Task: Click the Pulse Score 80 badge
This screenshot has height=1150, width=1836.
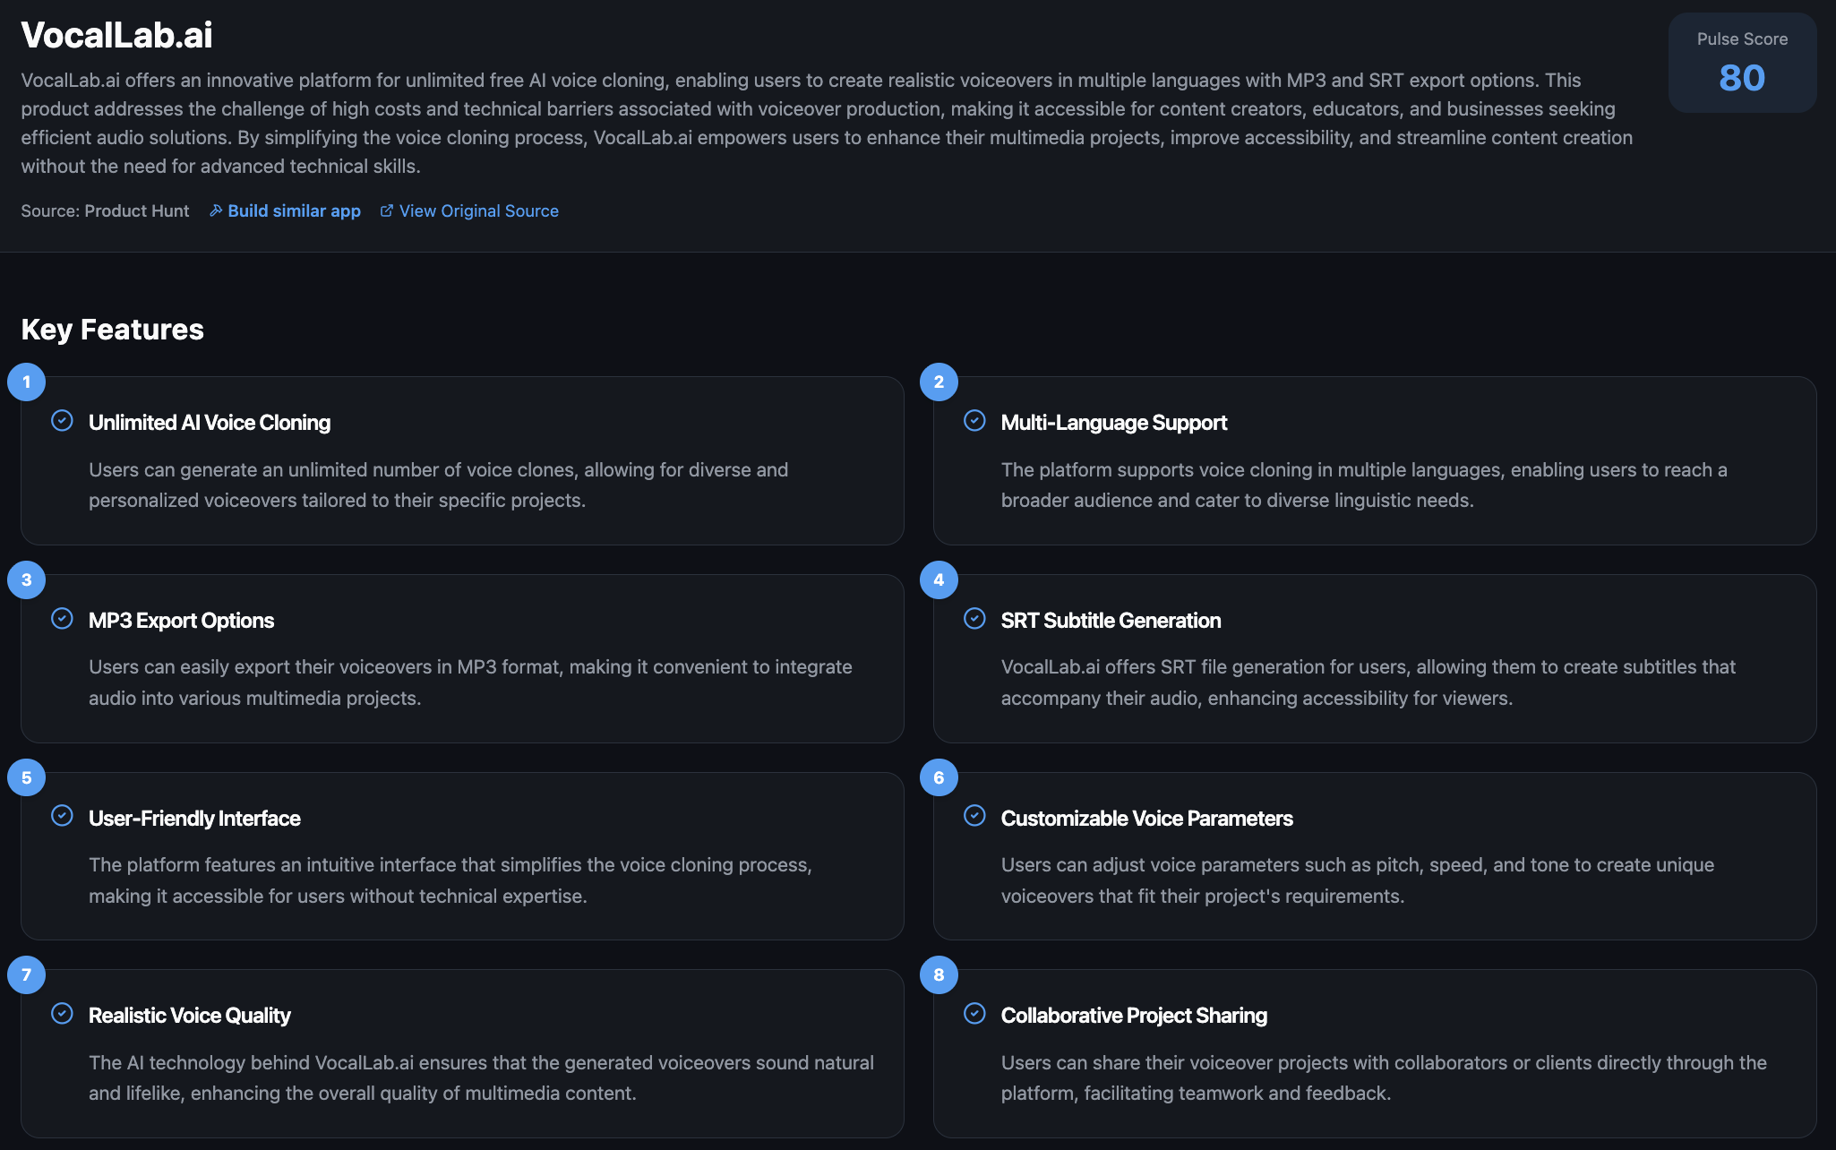Action: tap(1742, 63)
